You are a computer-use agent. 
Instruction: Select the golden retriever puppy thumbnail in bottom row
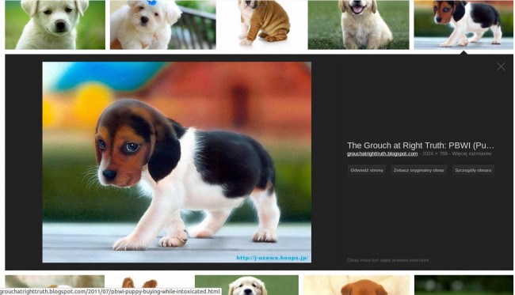tap(246, 285)
